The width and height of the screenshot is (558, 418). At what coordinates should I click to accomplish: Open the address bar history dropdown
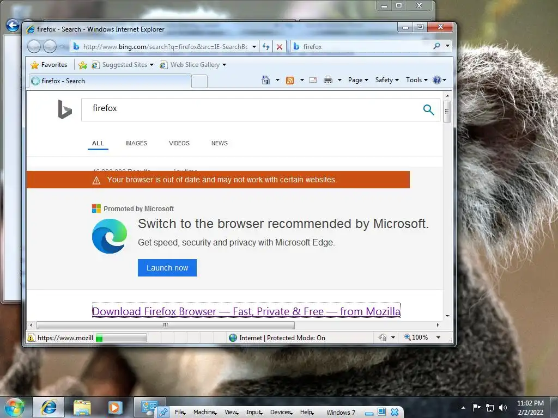254,47
